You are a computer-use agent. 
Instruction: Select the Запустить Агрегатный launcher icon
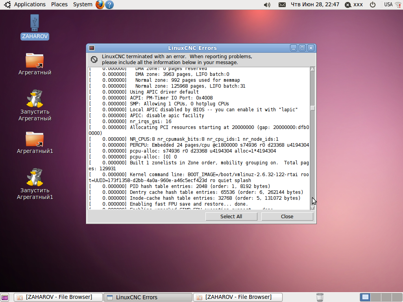pyautogui.click(x=35, y=105)
